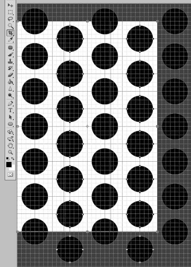The image size is (191, 267).
Task: Toggle Quick Mask mode
Action: click(x=10, y=175)
